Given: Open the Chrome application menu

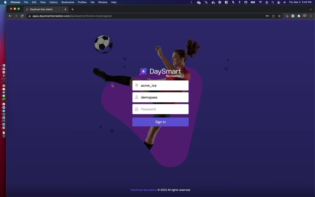Looking at the screenshot, I should [15, 2].
